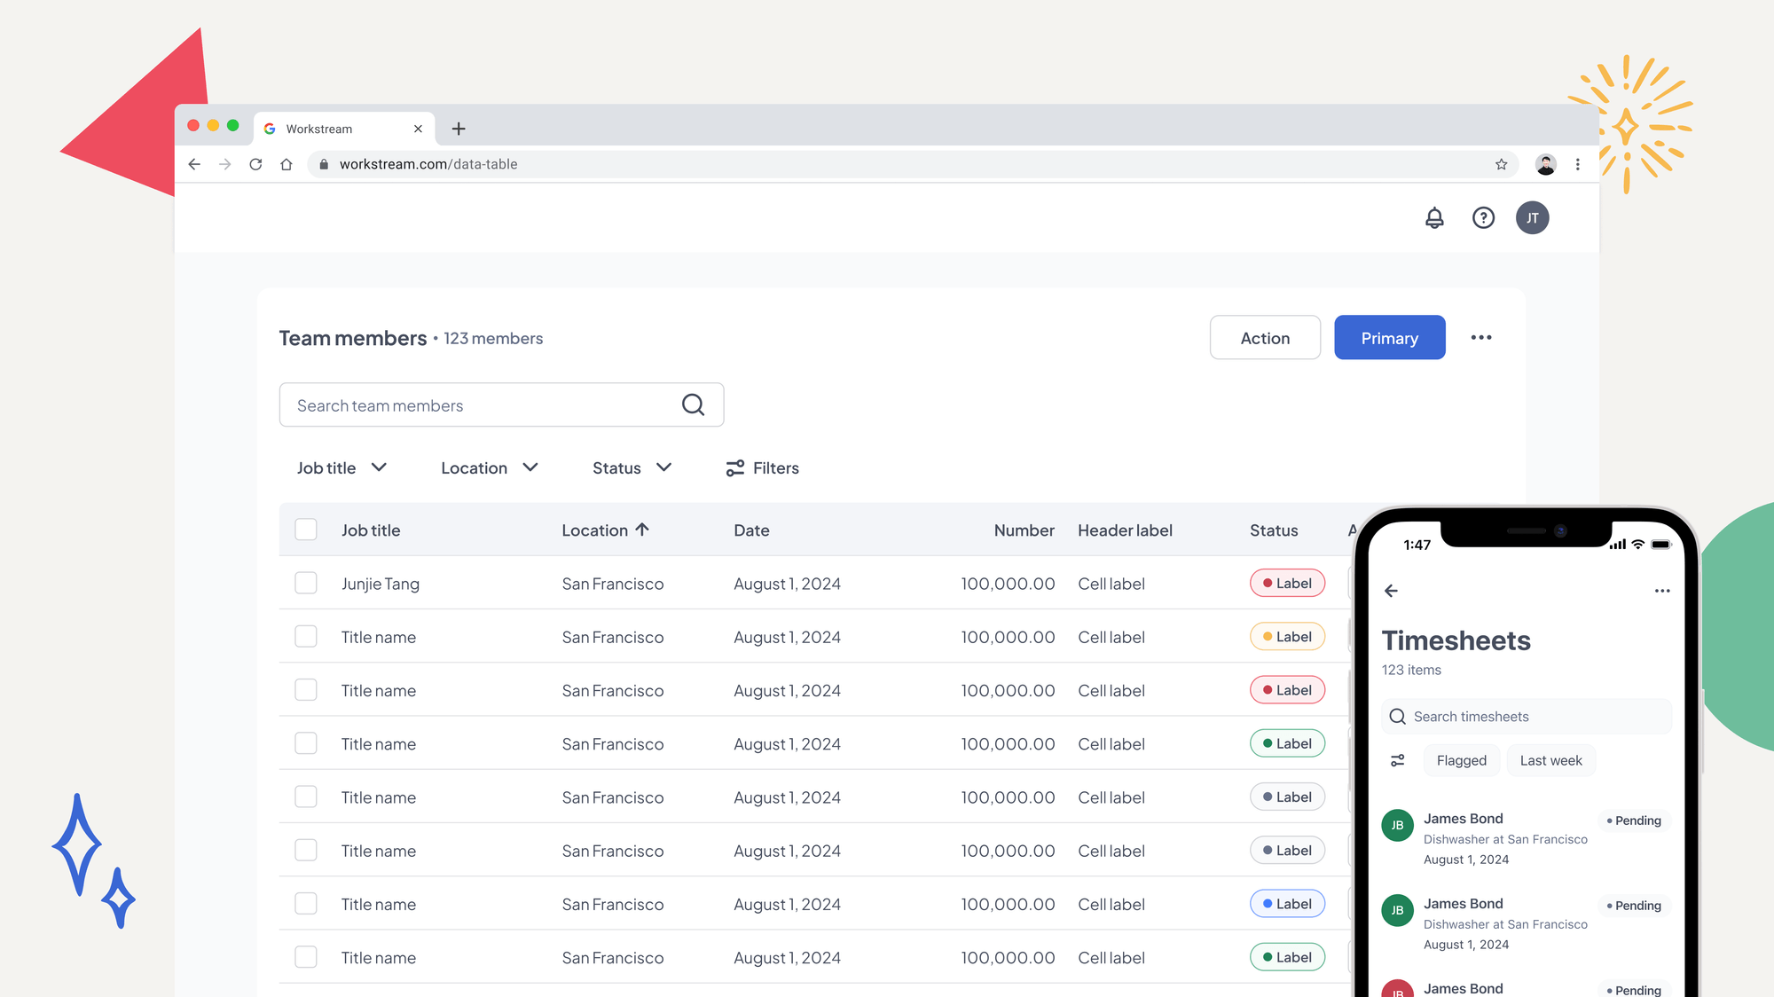
Task: Click the Filters button label
Action: 776,468
